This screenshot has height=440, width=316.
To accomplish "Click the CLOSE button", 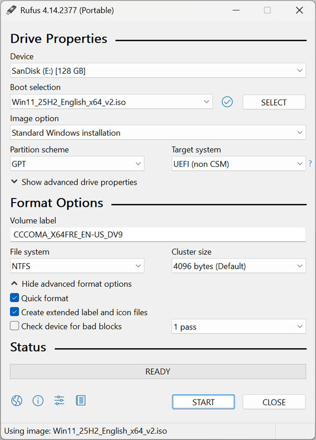I will point(274,402).
